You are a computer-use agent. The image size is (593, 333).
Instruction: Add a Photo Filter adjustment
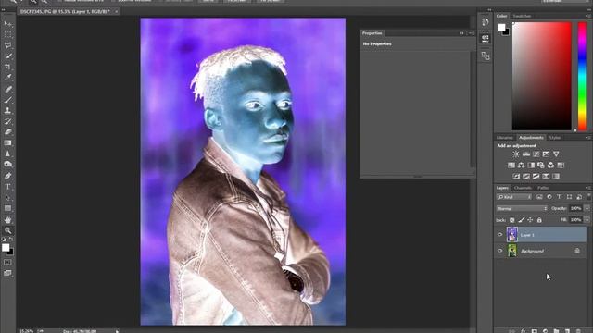coord(541,165)
